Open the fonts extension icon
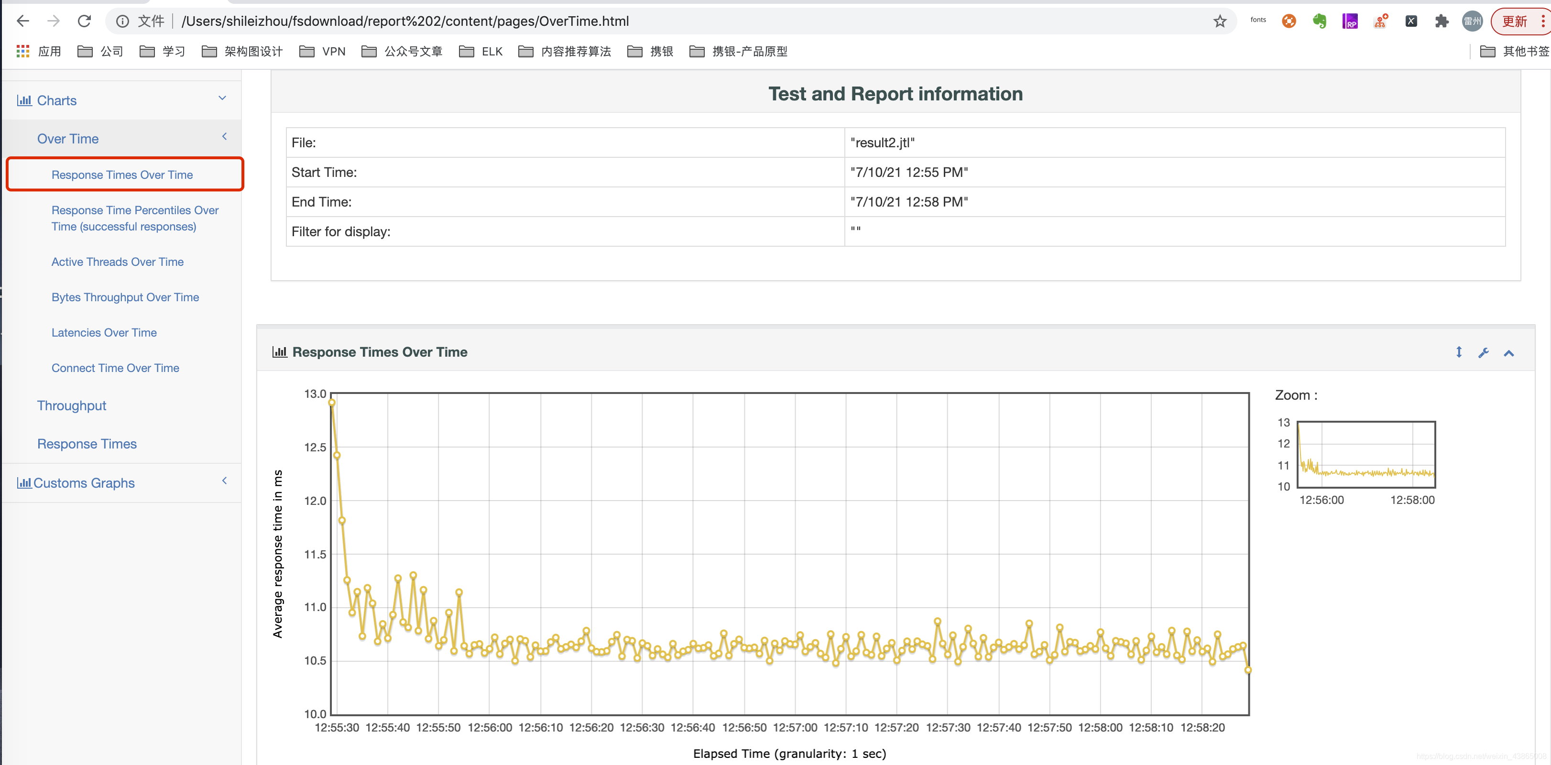The width and height of the screenshot is (1551, 765). [x=1258, y=20]
